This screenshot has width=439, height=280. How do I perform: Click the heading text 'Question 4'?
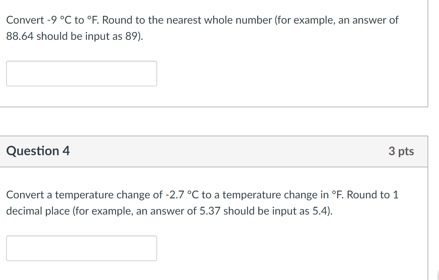[x=38, y=151]
